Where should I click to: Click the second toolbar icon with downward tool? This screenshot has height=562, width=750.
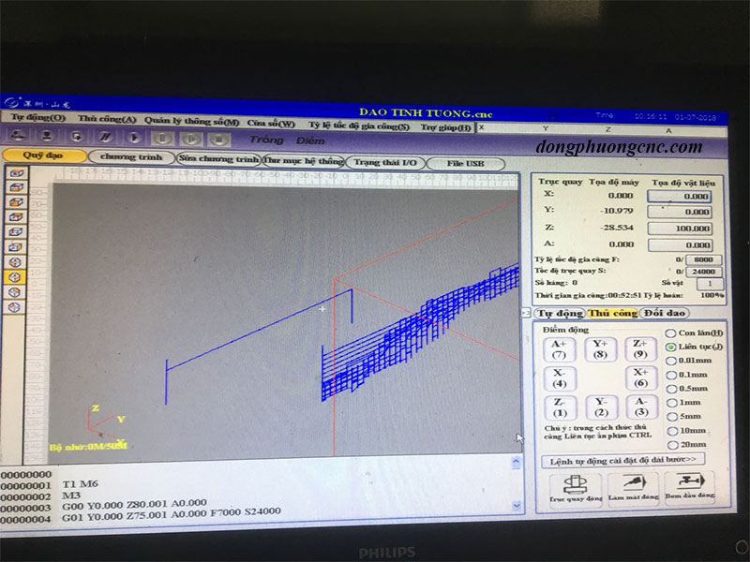(x=47, y=136)
